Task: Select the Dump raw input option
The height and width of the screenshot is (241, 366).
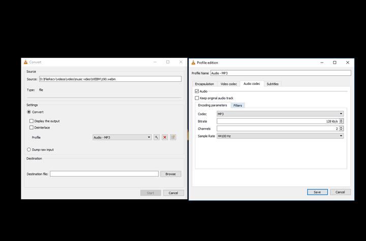Action: (x=29, y=149)
